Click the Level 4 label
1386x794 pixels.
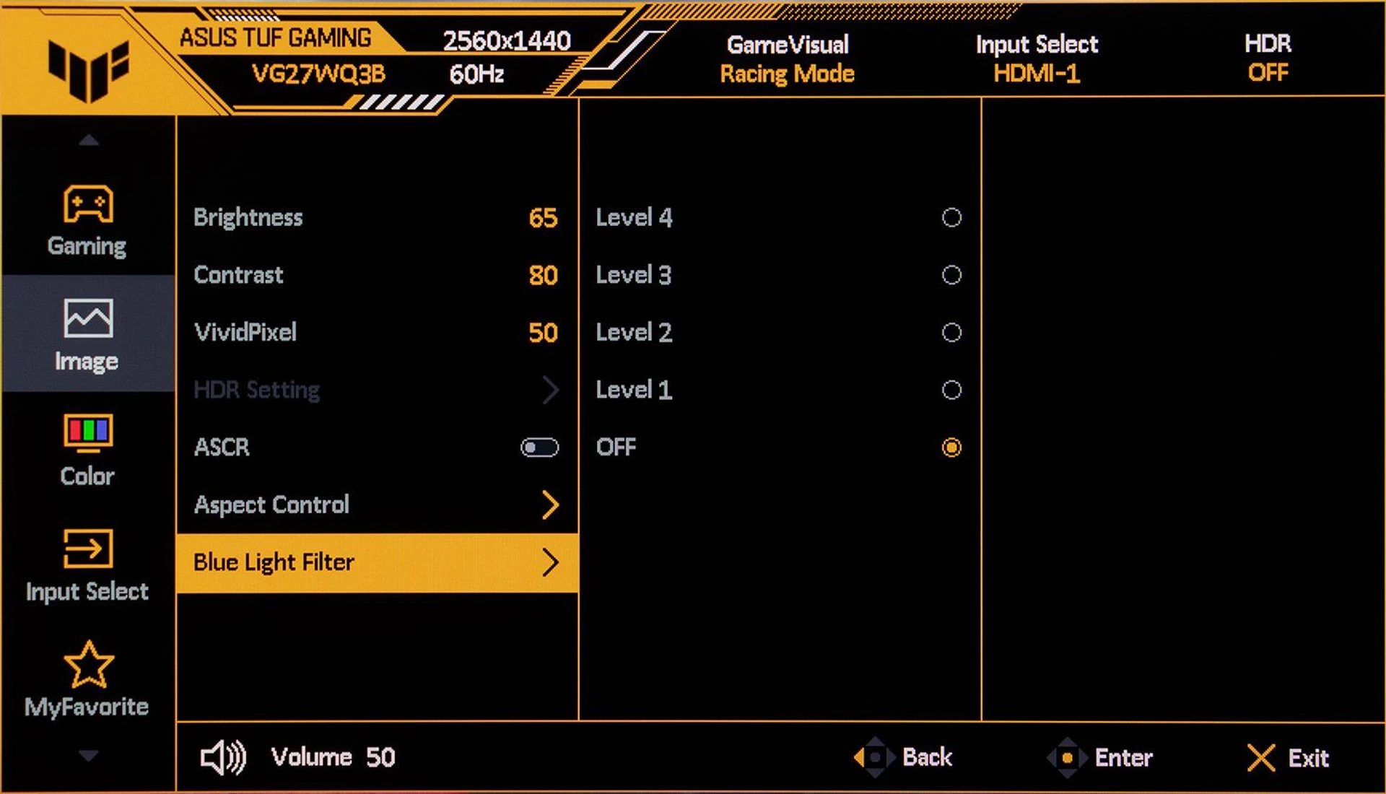coord(634,217)
